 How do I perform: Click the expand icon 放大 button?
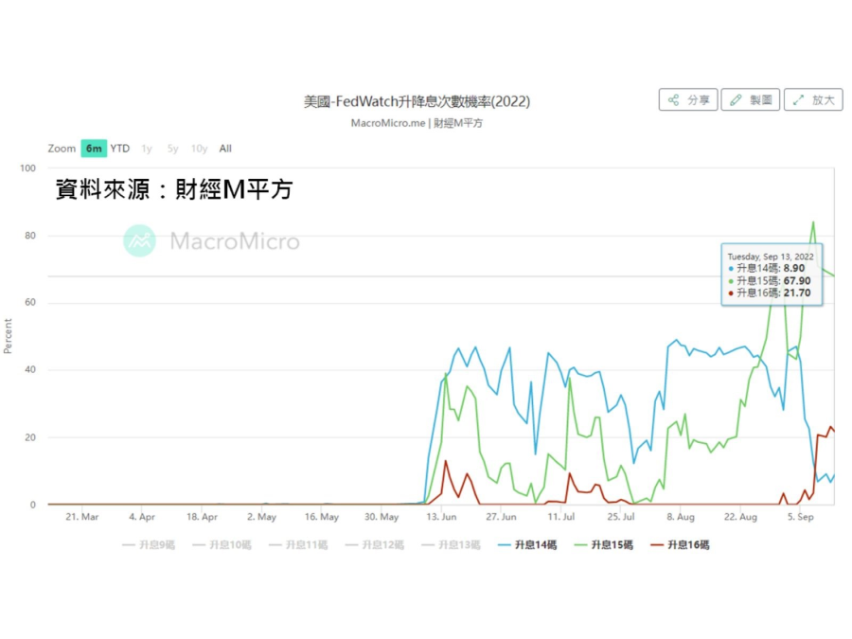click(812, 100)
